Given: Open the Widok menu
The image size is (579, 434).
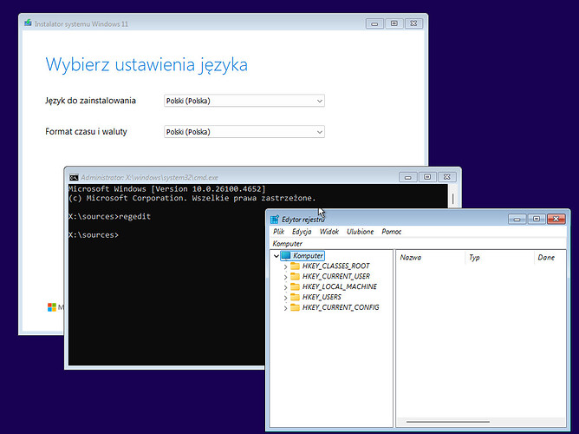Looking at the screenshot, I should 329,232.
